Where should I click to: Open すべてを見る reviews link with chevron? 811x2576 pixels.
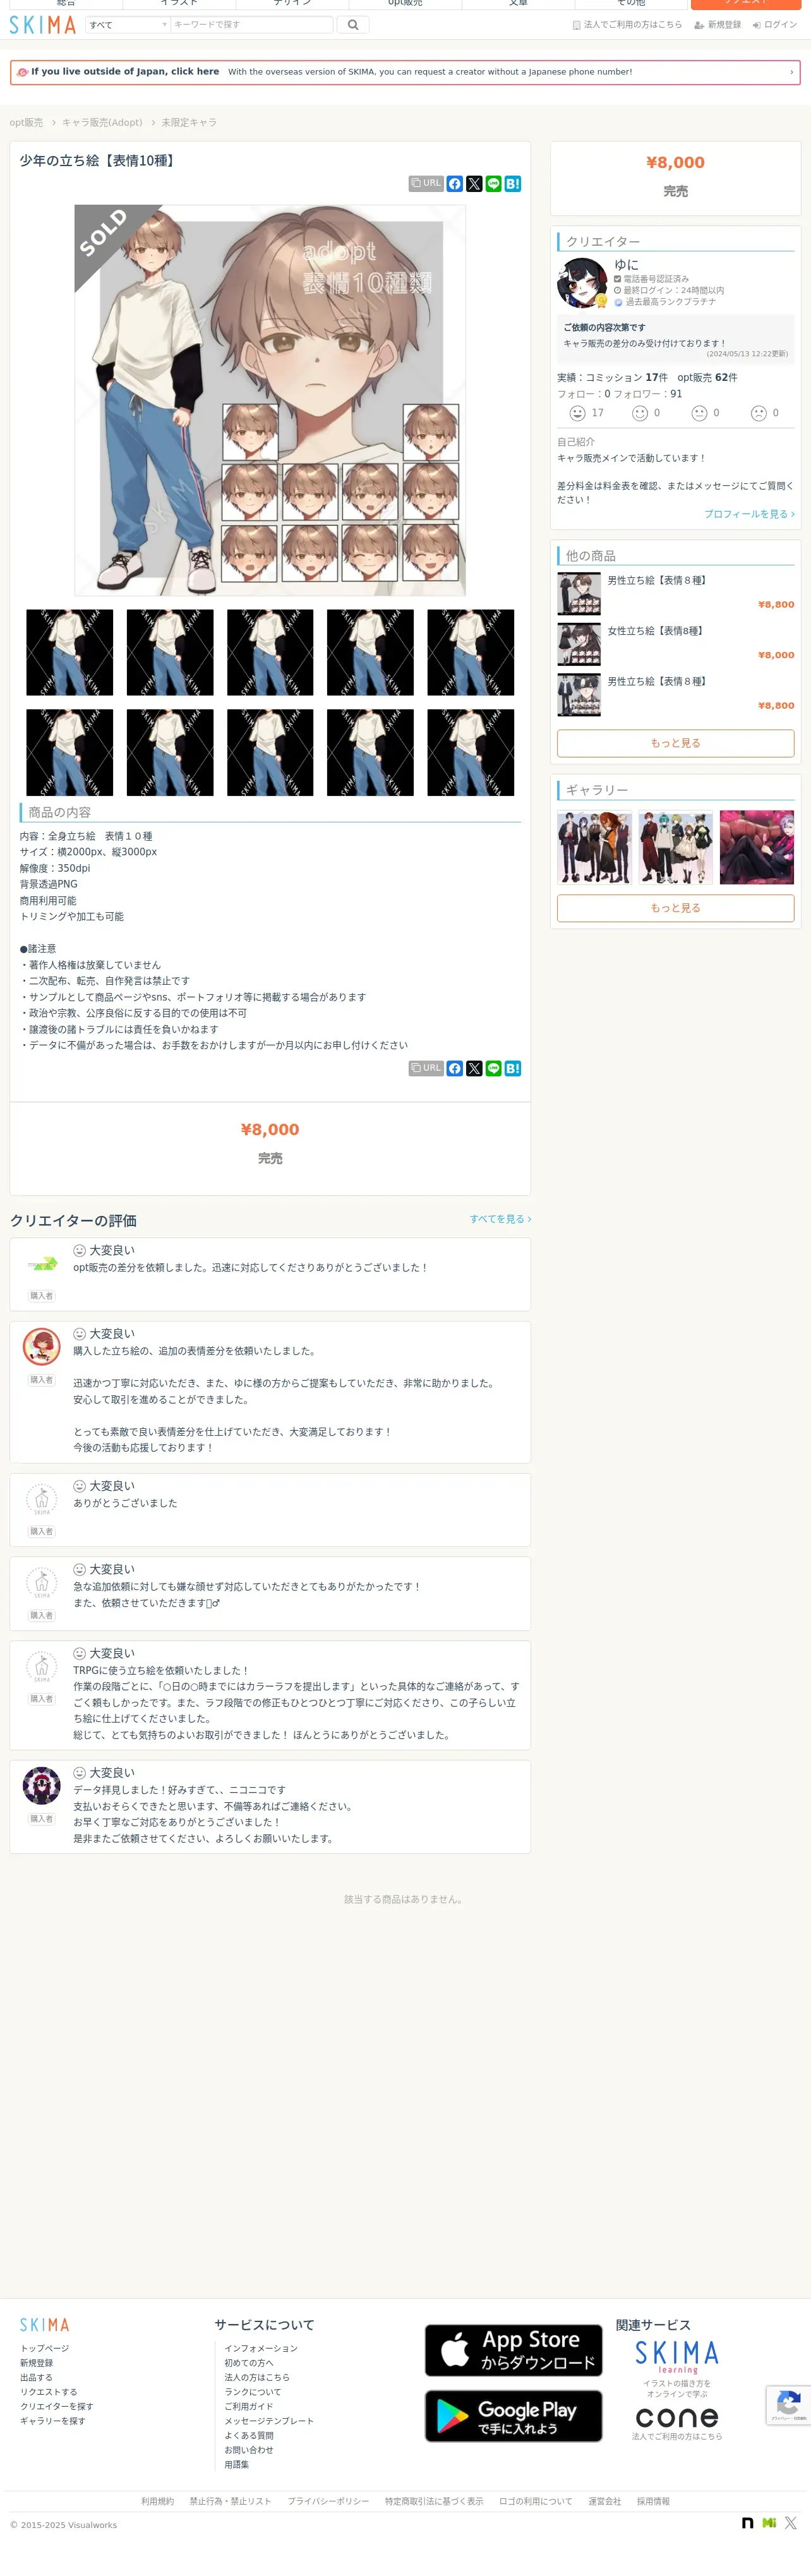click(x=500, y=1219)
